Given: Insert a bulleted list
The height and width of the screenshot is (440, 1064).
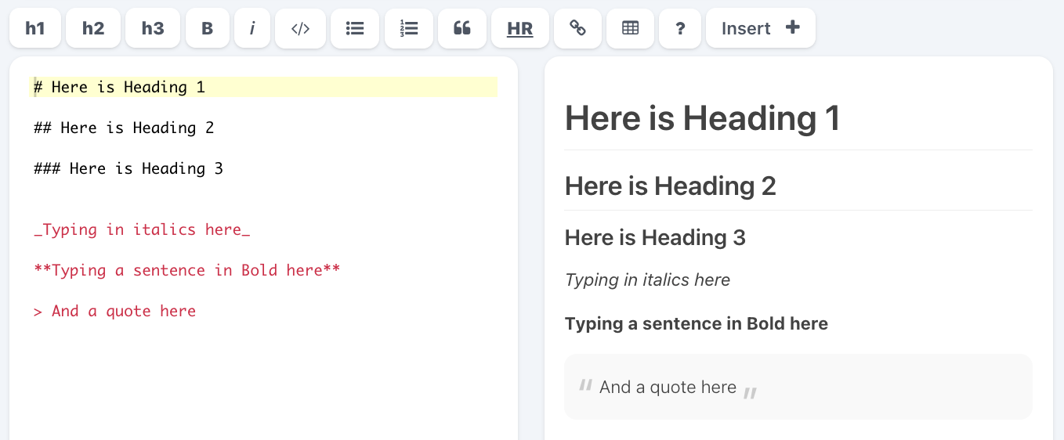Looking at the screenshot, I should (355, 29).
